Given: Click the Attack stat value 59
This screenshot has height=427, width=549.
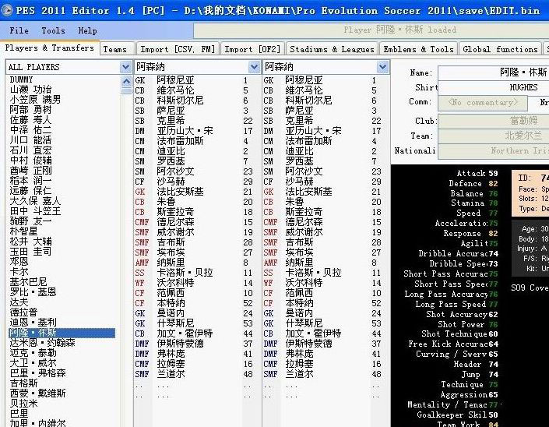Looking at the screenshot, I should [494, 174].
